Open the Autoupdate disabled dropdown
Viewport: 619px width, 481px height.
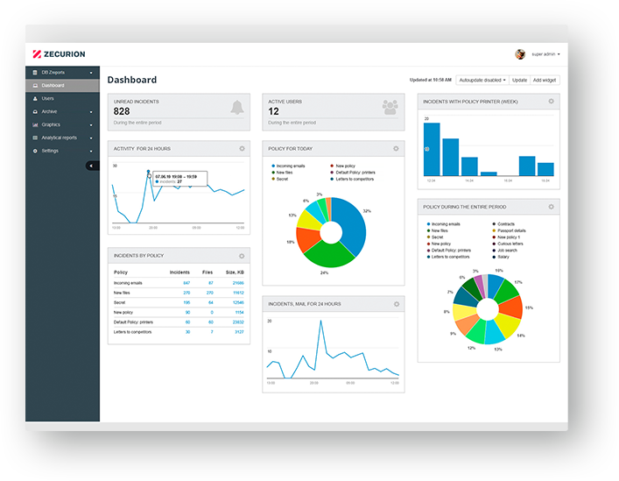coord(482,80)
